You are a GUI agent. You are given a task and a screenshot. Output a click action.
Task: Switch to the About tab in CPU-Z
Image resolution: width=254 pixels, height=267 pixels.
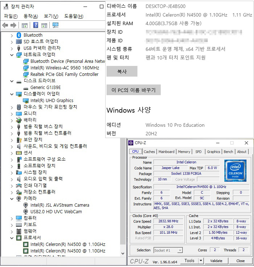(x=242, y=151)
